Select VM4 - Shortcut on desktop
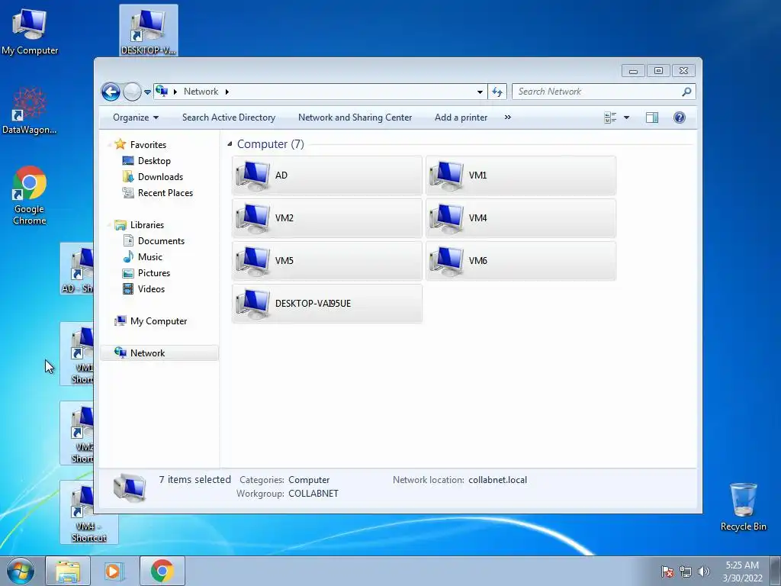 [89, 512]
